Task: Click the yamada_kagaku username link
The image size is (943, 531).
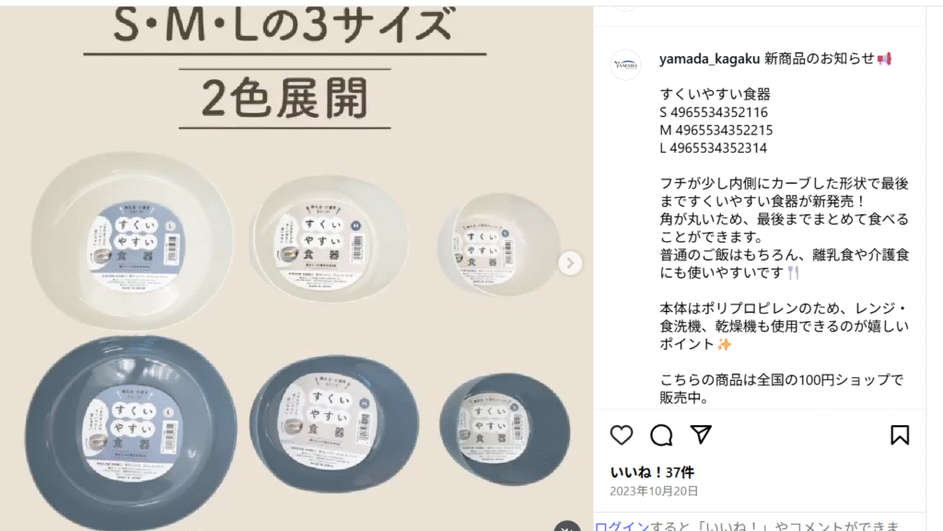Action: (x=710, y=59)
